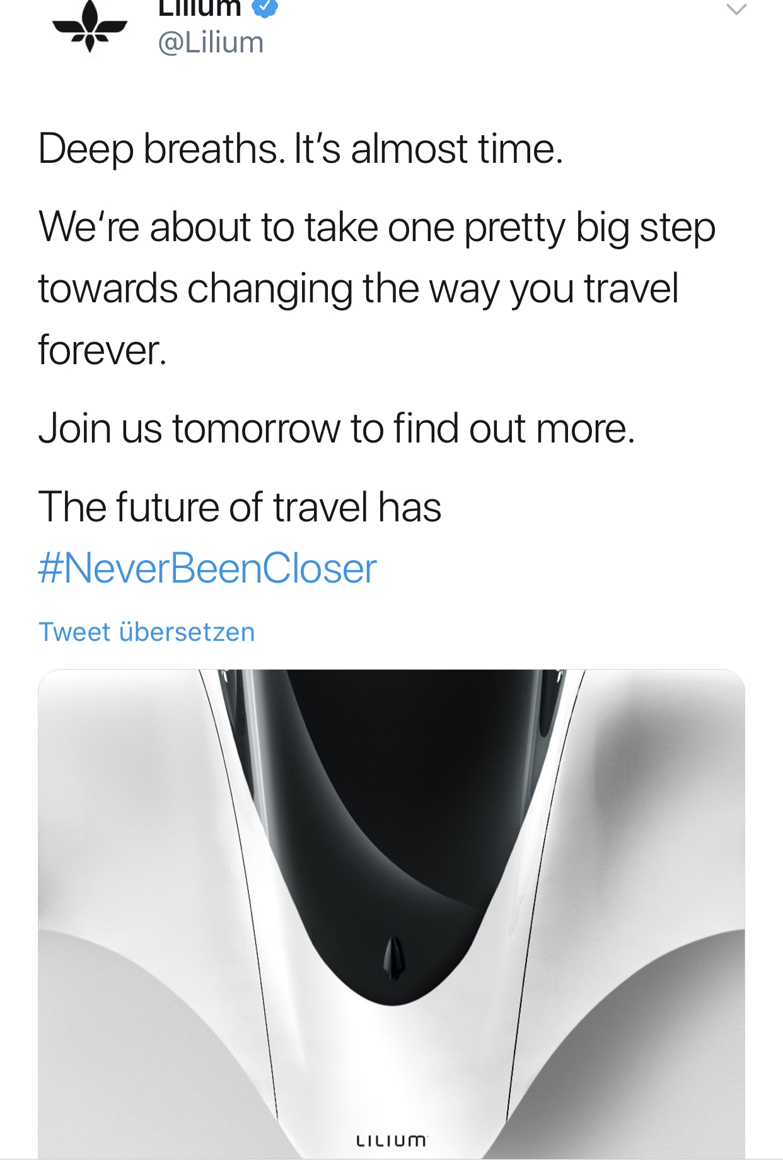The image size is (783, 1169).
Task: Click the 'The future of travel has' text
Action: [240, 507]
